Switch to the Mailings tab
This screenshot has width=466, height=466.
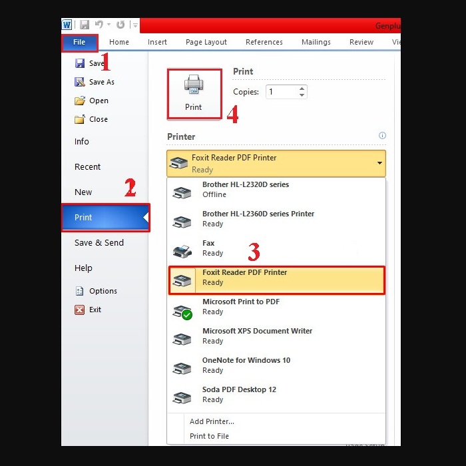tap(316, 42)
